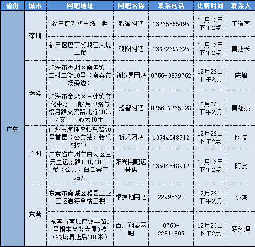255x247 pixels.
Task: Click phone number 13632697625
Action: (171, 49)
